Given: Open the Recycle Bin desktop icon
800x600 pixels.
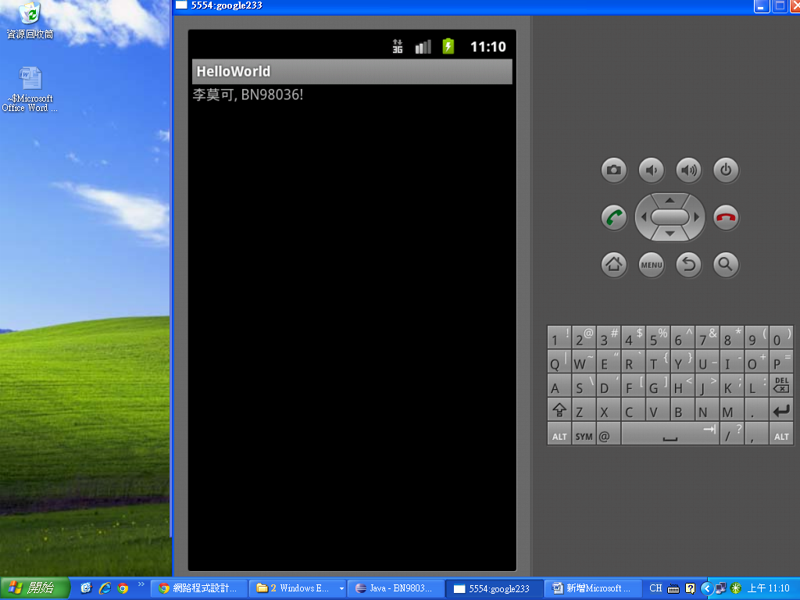Looking at the screenshot, I should coord(30,20).
